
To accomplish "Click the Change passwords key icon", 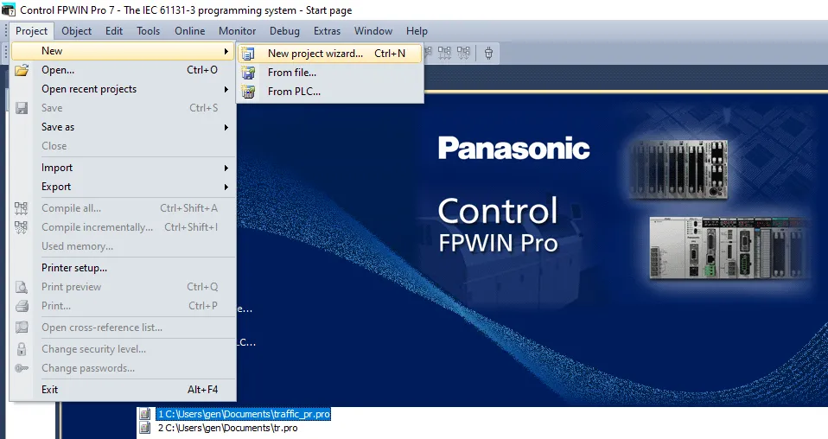I will tap(22, 368).
